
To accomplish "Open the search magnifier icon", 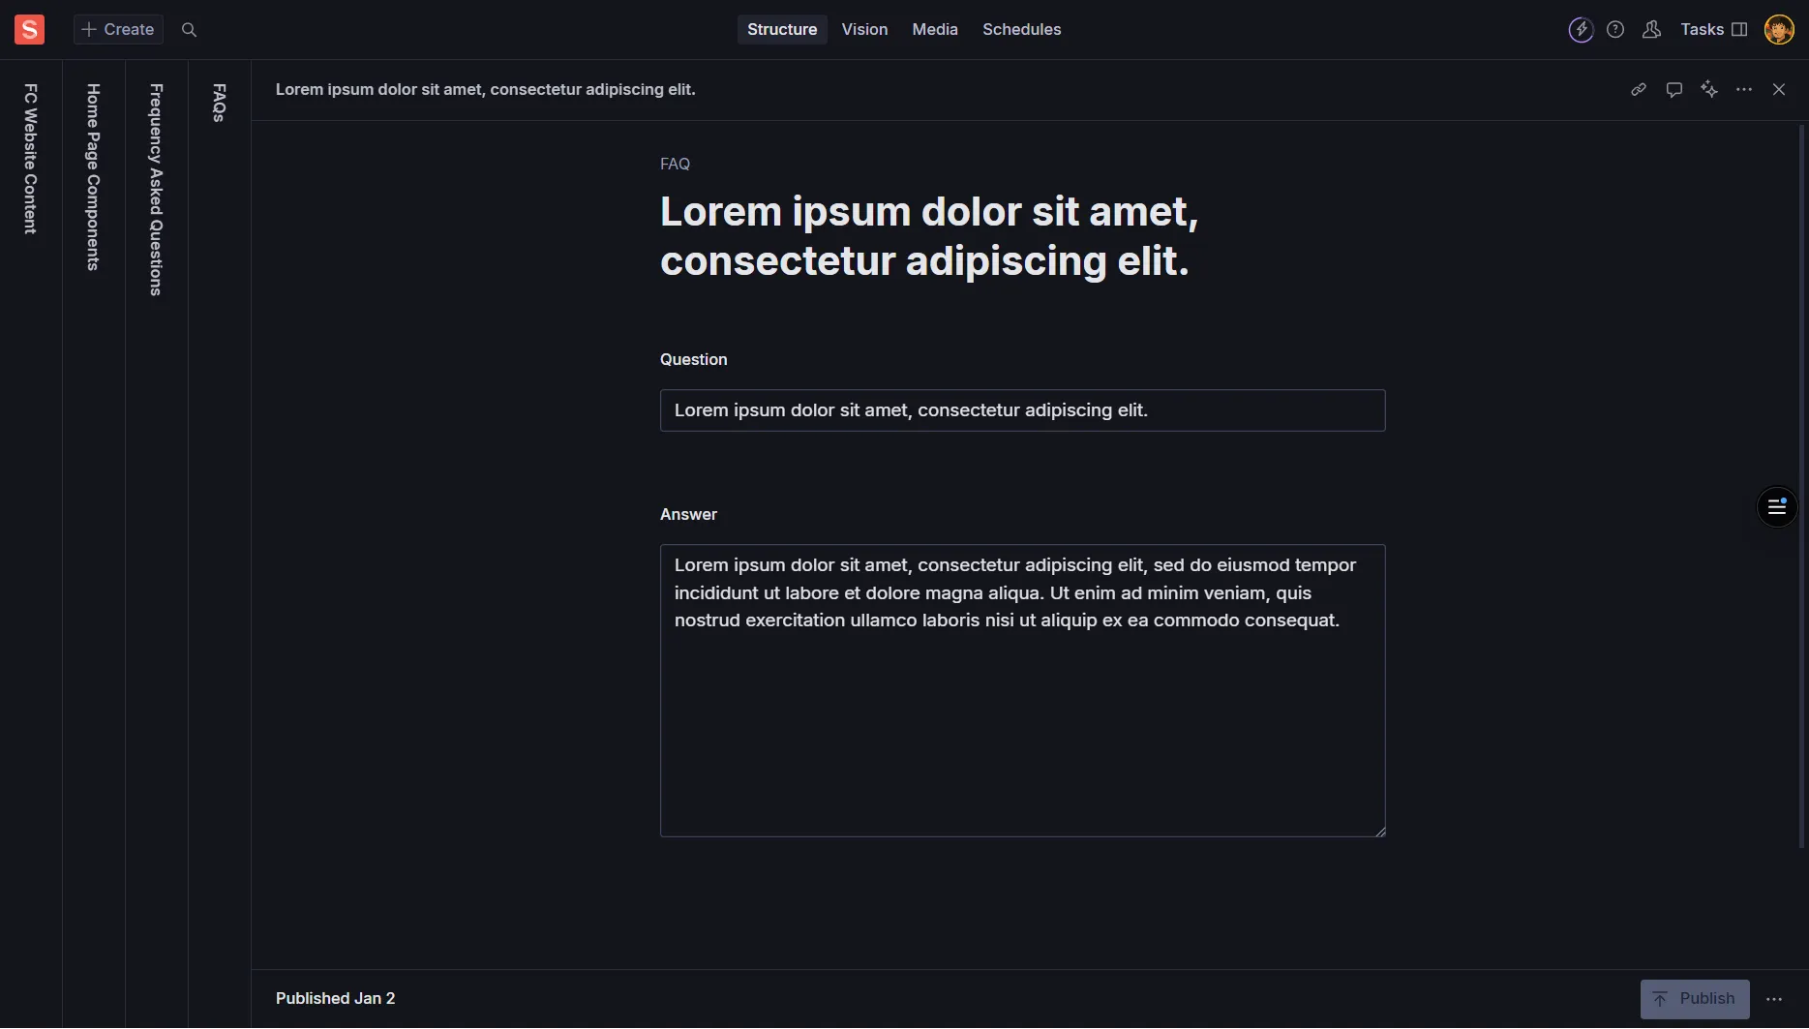I will pyautogui.click(x=190, y=30).
